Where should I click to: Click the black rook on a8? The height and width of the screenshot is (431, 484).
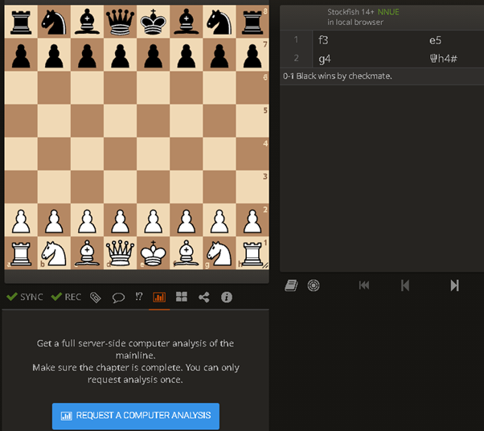click(x=21, y=22)
